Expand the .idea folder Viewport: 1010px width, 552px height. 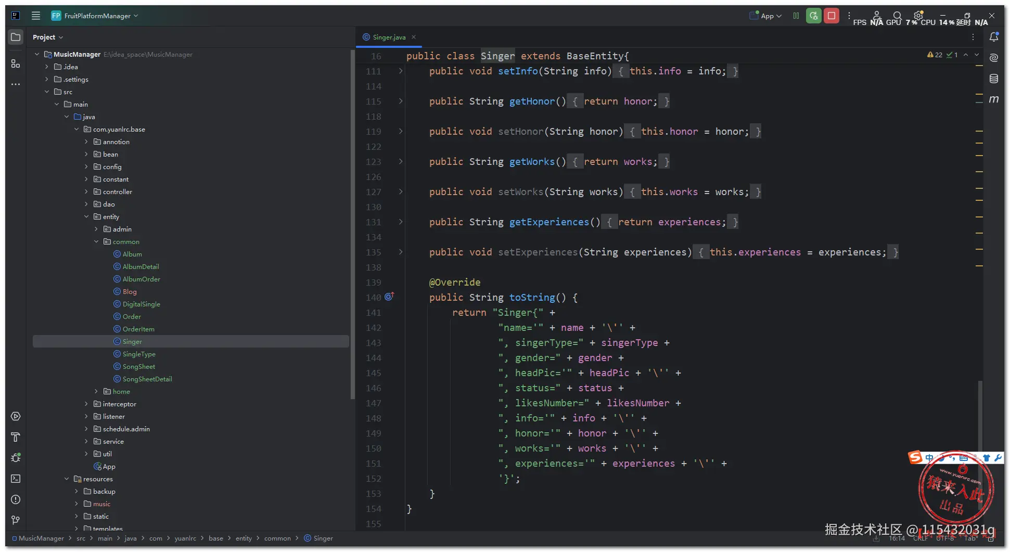tap(47, 67)
